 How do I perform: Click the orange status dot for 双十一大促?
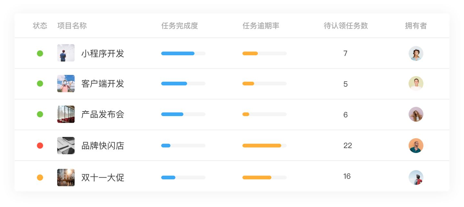click(x=40, y=177)
